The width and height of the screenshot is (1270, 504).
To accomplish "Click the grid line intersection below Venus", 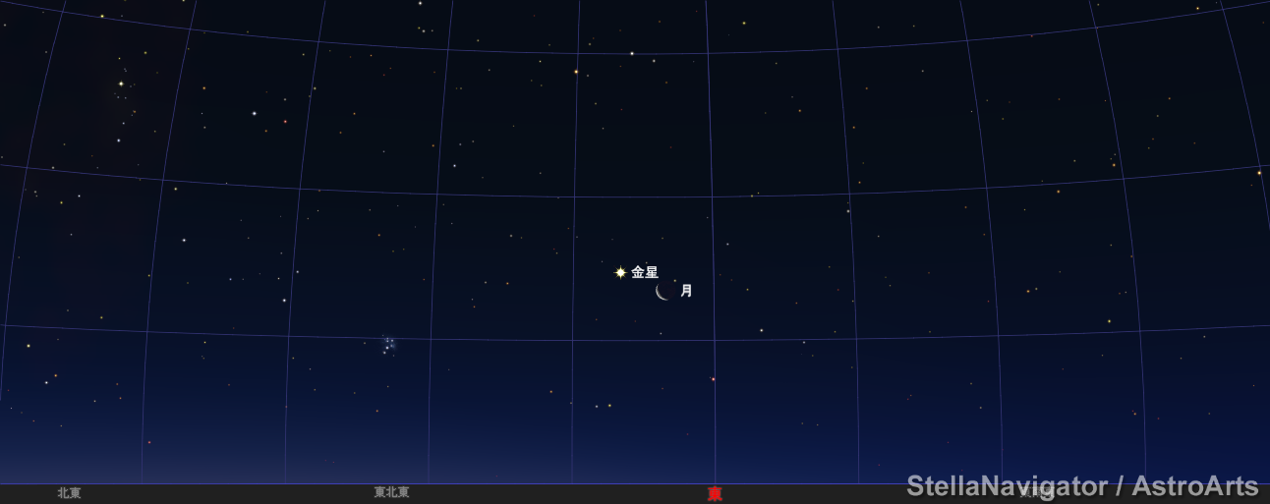I will (572, 341).
